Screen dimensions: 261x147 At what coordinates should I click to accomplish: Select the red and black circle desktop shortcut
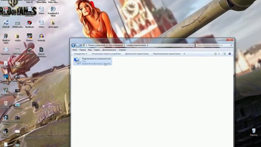tap(29, 24)
